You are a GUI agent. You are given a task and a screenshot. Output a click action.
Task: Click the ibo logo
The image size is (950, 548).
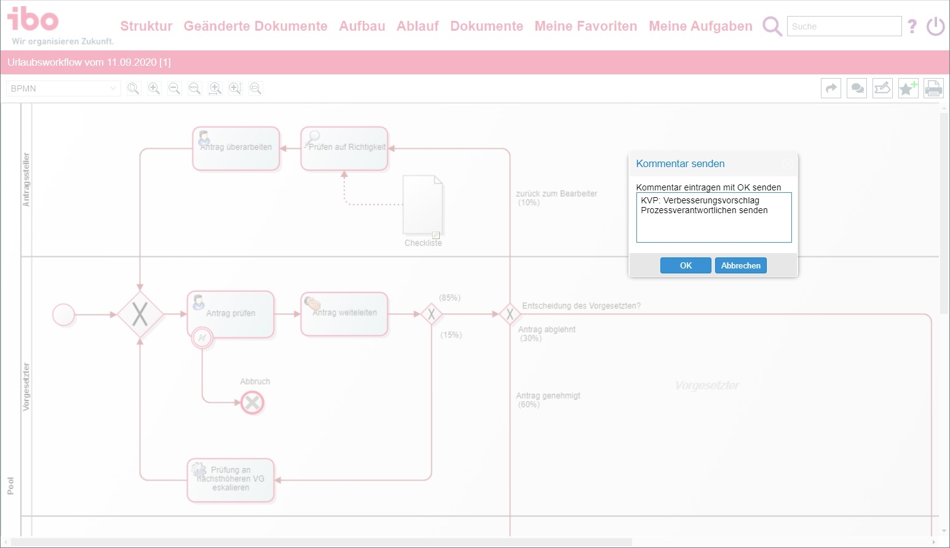[33, 19]
